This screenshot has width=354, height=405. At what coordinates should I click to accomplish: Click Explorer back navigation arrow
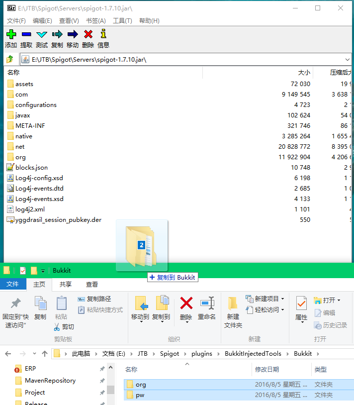[x=8, y=354]
